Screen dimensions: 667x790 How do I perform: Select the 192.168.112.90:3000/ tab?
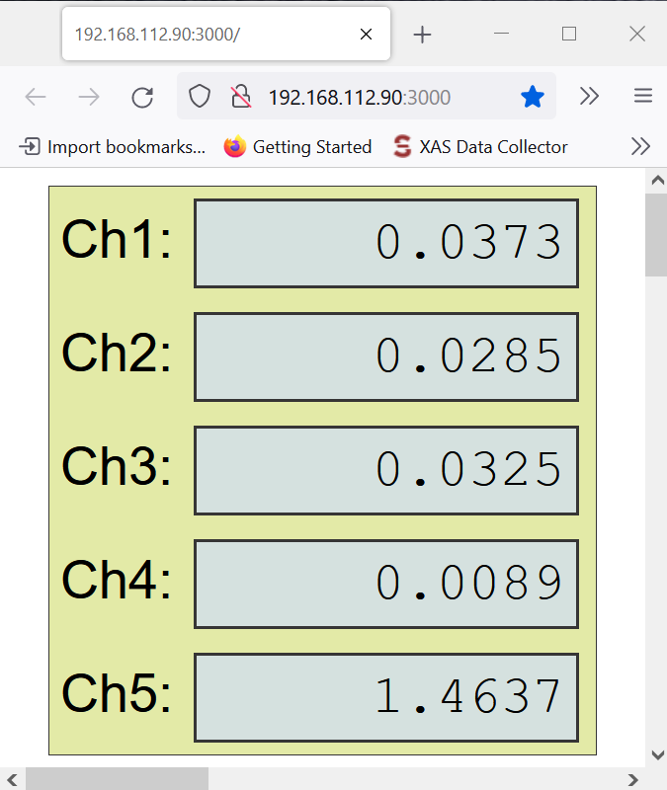coord(226,34)
